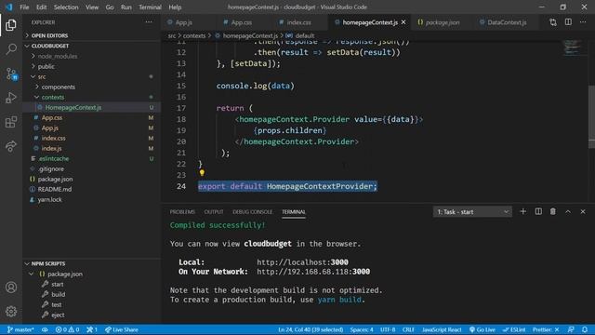Click the Live Share status bar button

point(122,329)
